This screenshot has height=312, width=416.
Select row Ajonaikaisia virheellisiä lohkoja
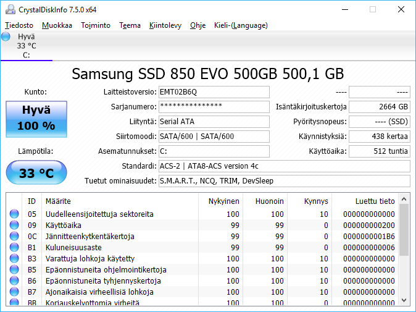tap(202, 292)
